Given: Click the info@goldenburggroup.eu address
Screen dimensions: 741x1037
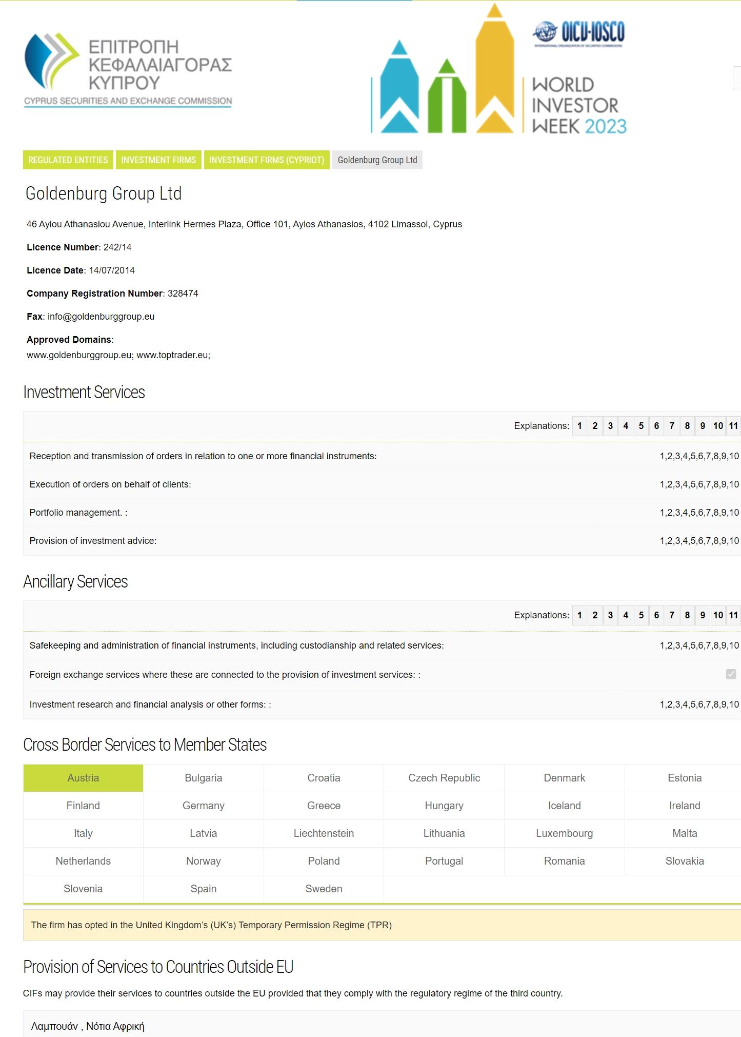Looking at the screenshot, I should (101, 317).
